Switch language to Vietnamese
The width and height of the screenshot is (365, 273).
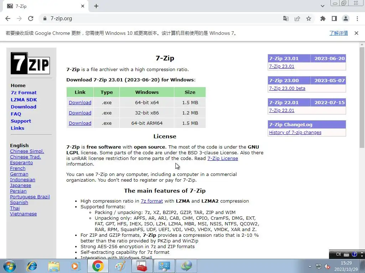[x=23, y=214]
